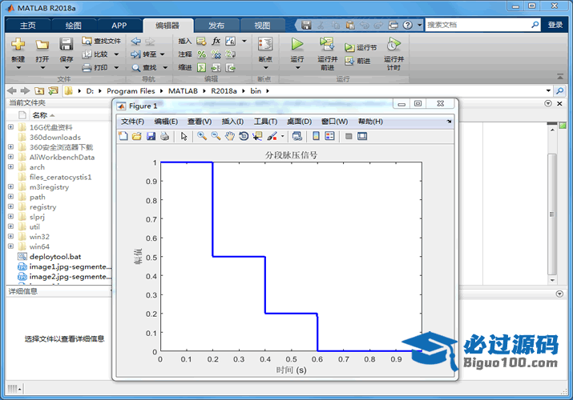Viewport: 573px width, 400px height.
Task: Toggle Edit Plot arrow tool
Action: tap(184, 136)
